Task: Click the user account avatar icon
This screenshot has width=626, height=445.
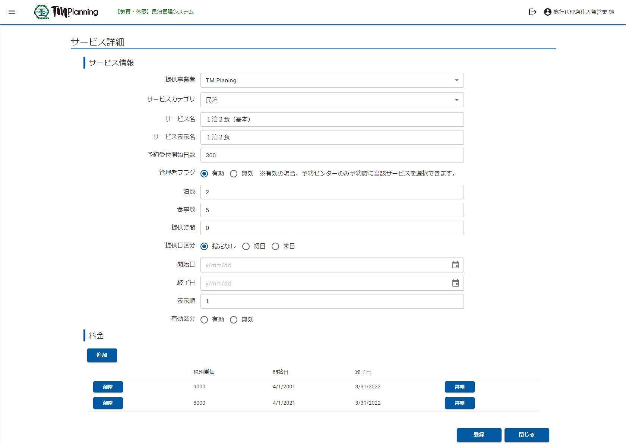Action: [547, 12]
